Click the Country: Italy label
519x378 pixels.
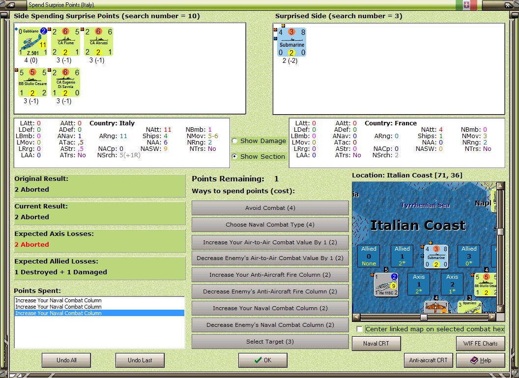(x=112, y=123)
